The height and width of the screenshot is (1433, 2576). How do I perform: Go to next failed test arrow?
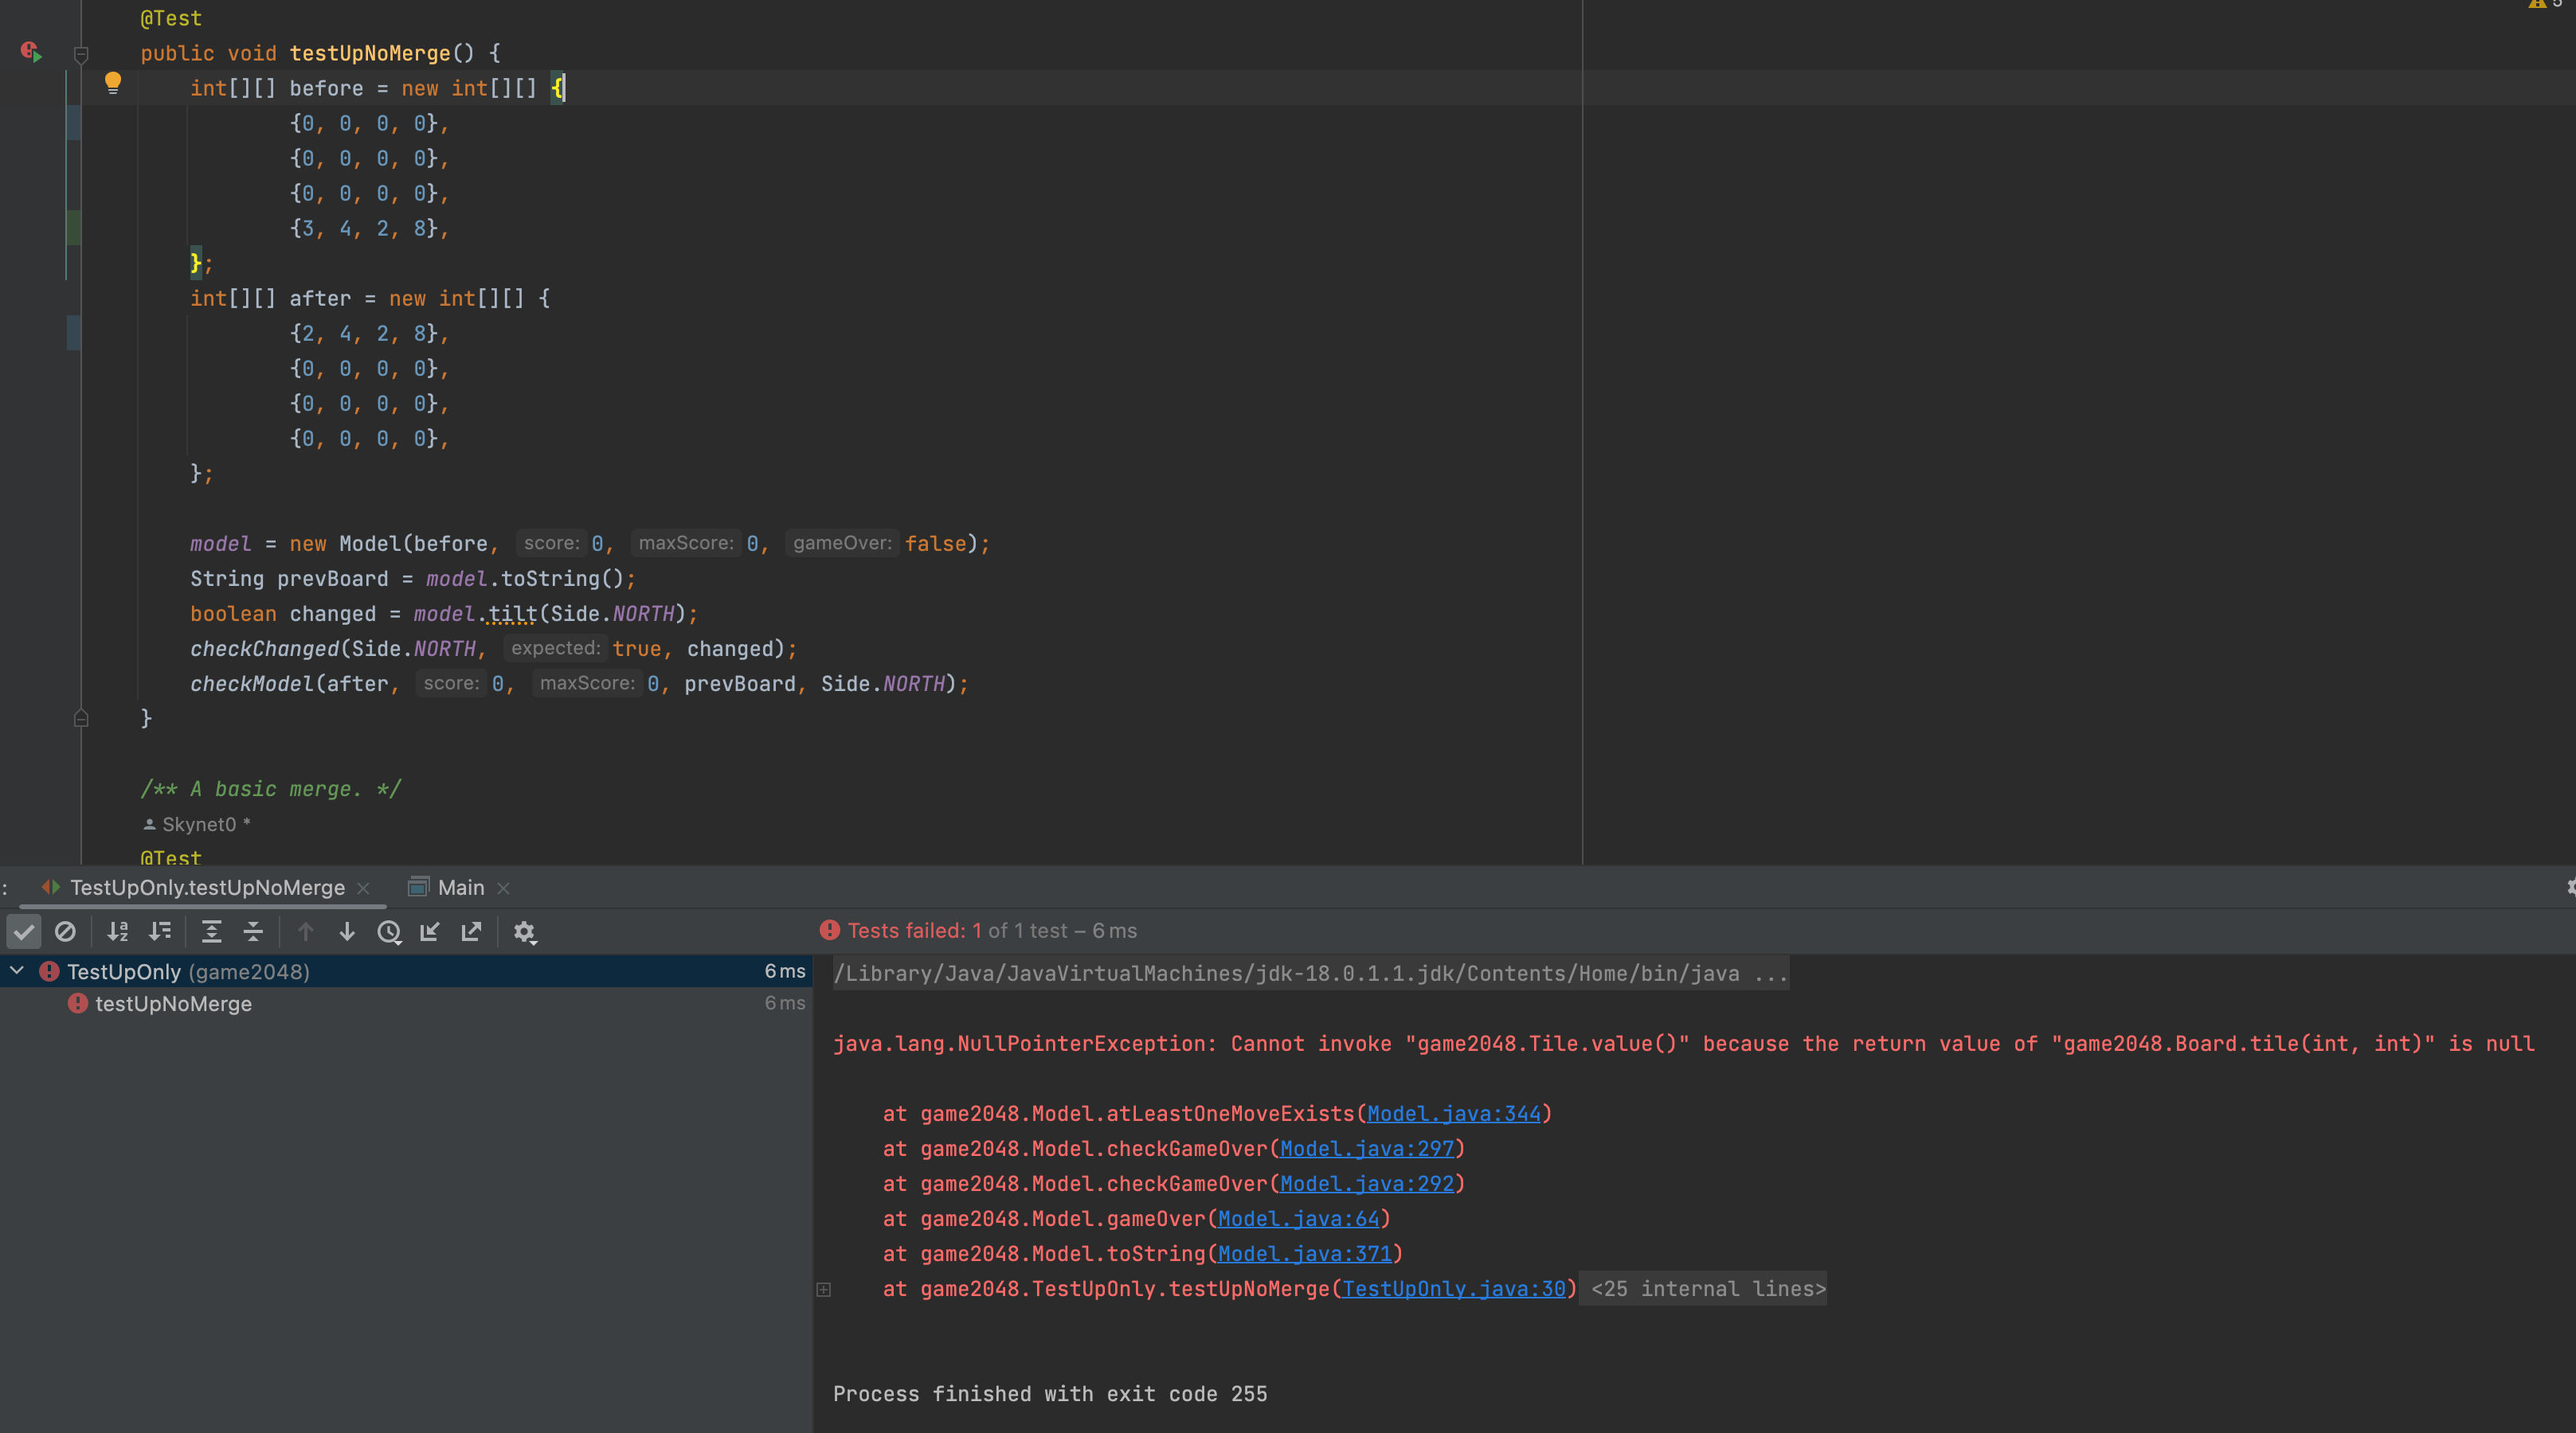(347, 931)
